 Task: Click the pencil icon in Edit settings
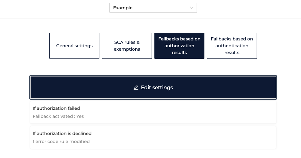click(x=136, y=87)
